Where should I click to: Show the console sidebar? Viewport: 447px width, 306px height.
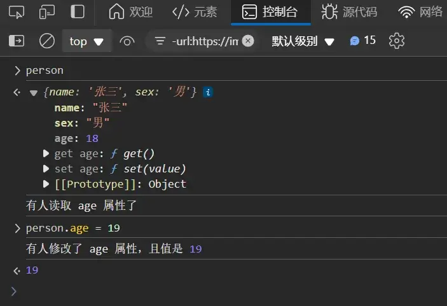tap(17, 41)
